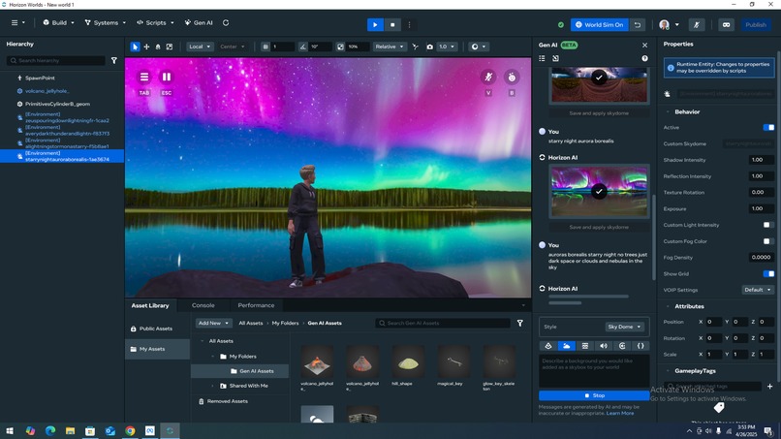This screenshot has width=781, height=439.
Task: Enable Custom Fog Color checkbox
Action: click(x=766, y=241)
